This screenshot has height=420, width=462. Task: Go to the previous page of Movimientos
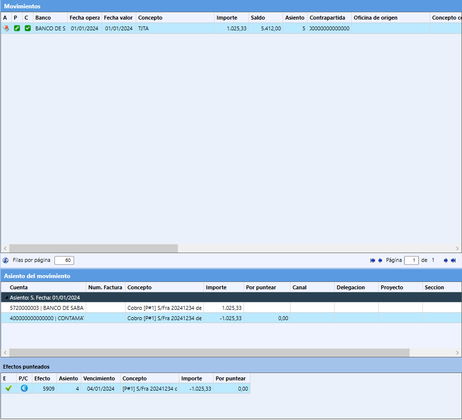tap(380, 260)
